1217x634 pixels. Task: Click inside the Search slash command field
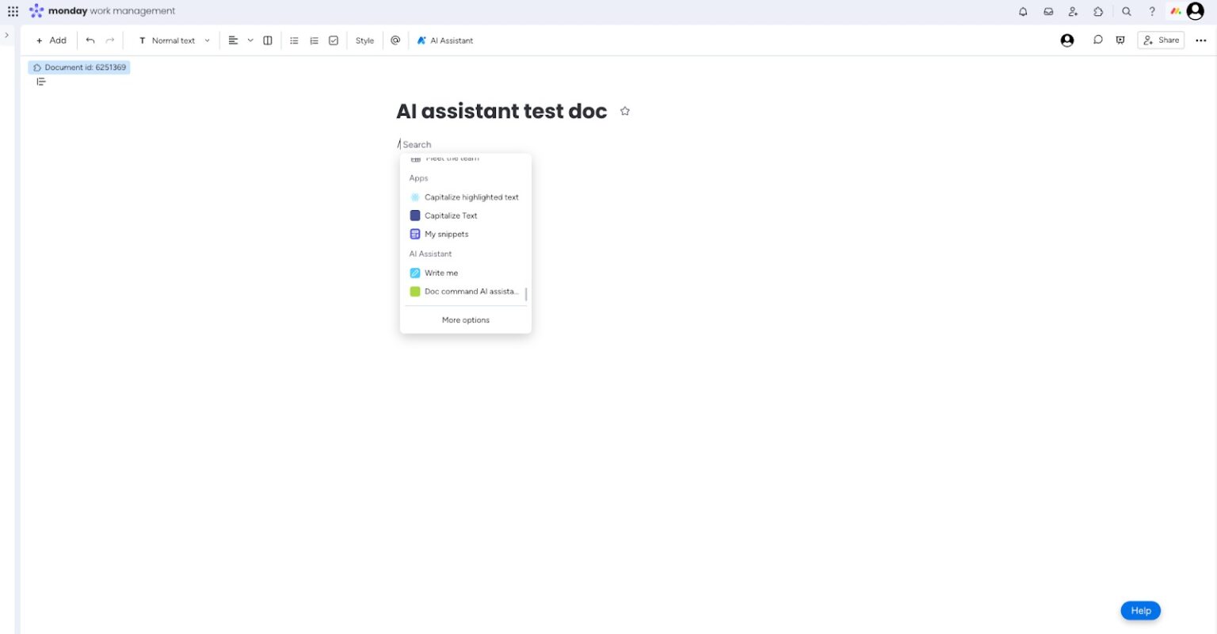point(432,144)
